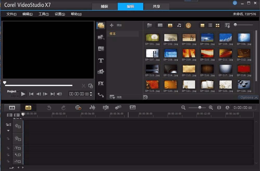Open the Title (T) library panel
Viewport: 260px width, 171px height.
101,61
